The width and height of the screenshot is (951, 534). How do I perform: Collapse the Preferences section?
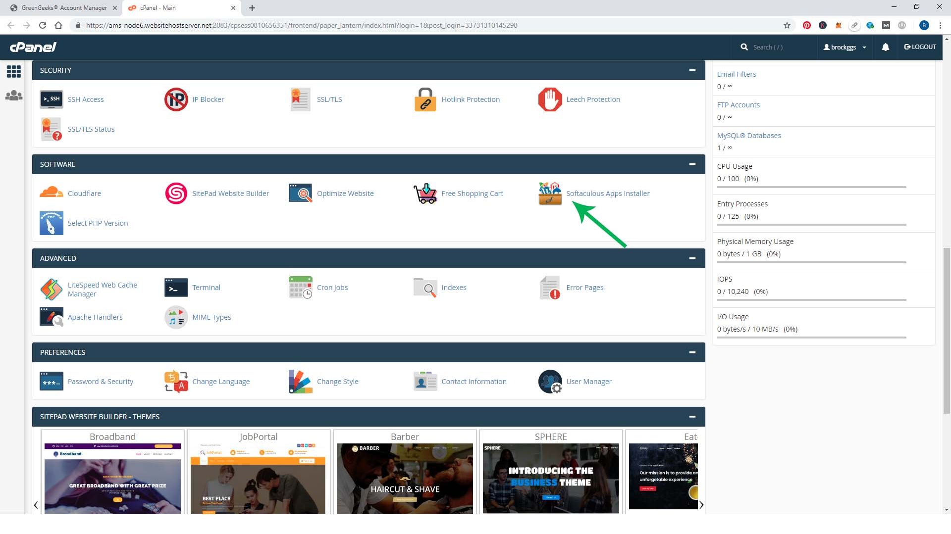click(692, 352)
